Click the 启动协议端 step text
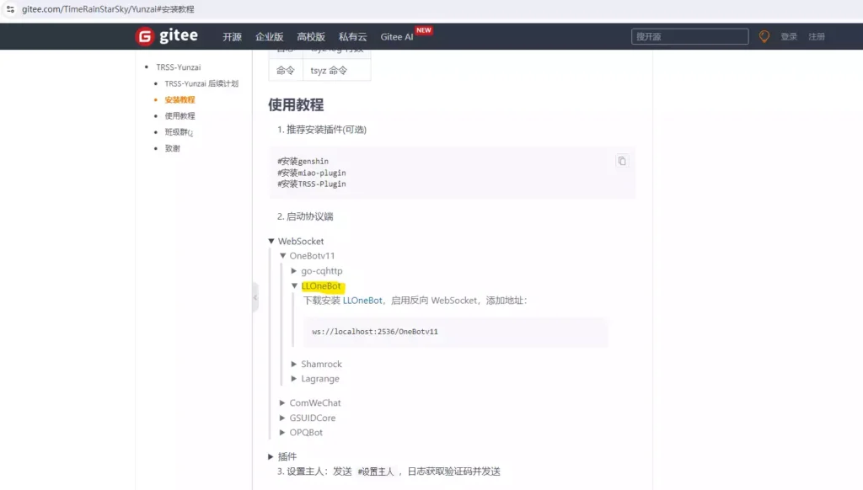863x490 pixels. point(310,216)
